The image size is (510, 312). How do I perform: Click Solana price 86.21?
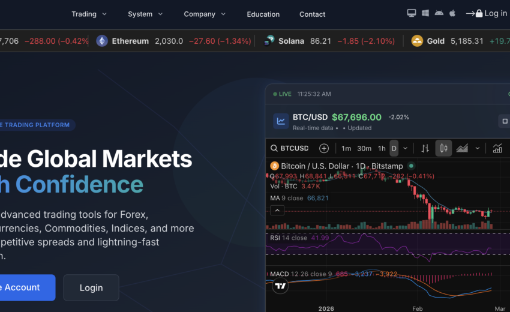(320, 41)
